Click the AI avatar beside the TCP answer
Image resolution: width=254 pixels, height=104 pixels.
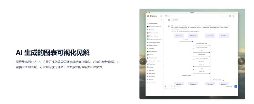point(169,26)
